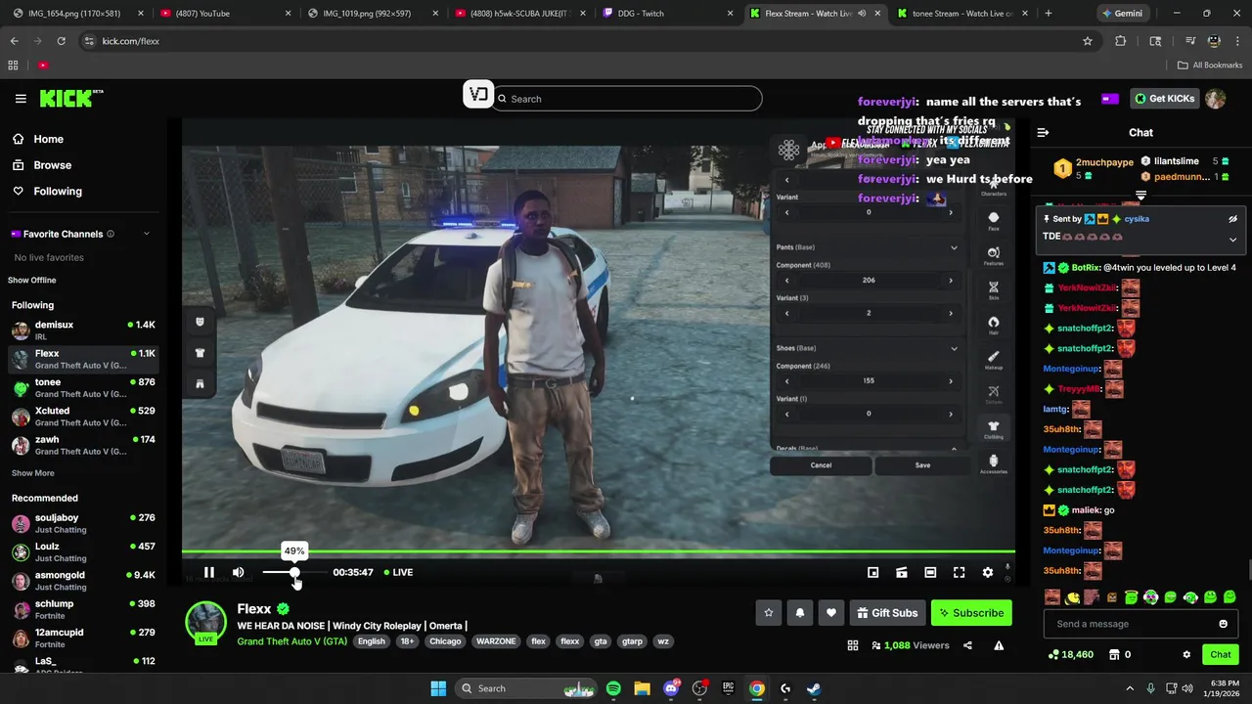
Task: Open Following in the sidebar
Action: 49,192
